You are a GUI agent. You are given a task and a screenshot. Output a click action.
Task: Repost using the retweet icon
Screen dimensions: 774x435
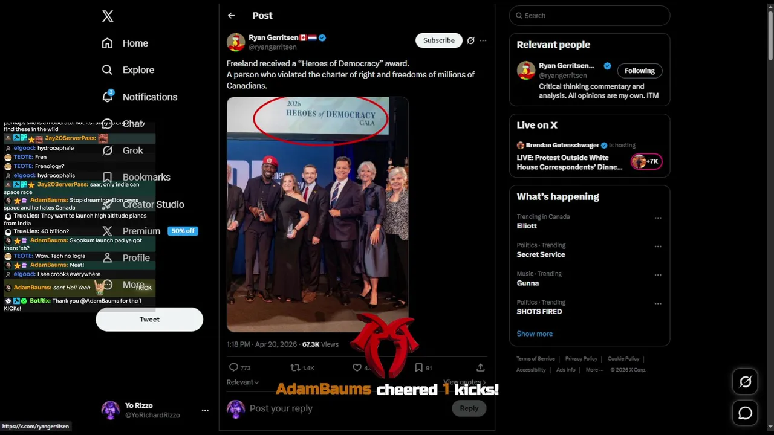coord(296,367)
